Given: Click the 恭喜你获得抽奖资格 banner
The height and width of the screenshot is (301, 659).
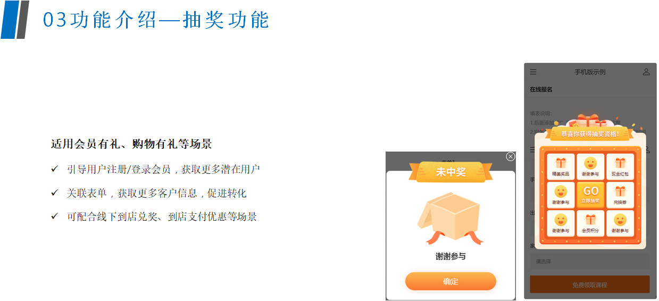Looking at the screenshot, I should (x=589, y=133).
